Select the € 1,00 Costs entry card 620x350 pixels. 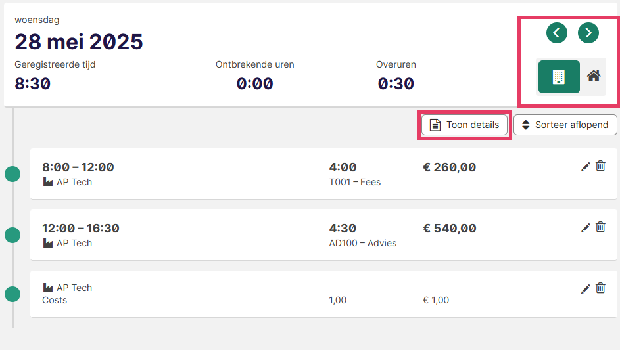323,294
